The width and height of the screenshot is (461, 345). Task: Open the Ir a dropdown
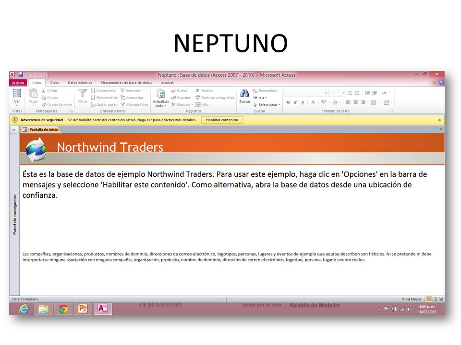pos(260,98)
